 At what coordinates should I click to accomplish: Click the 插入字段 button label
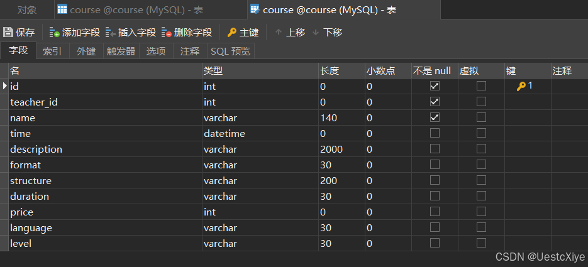[137, 33]
